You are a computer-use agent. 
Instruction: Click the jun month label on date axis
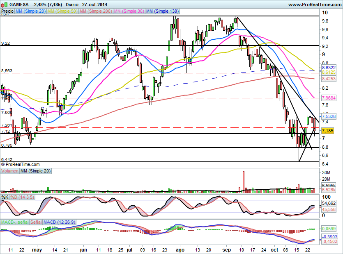[83, 250]
